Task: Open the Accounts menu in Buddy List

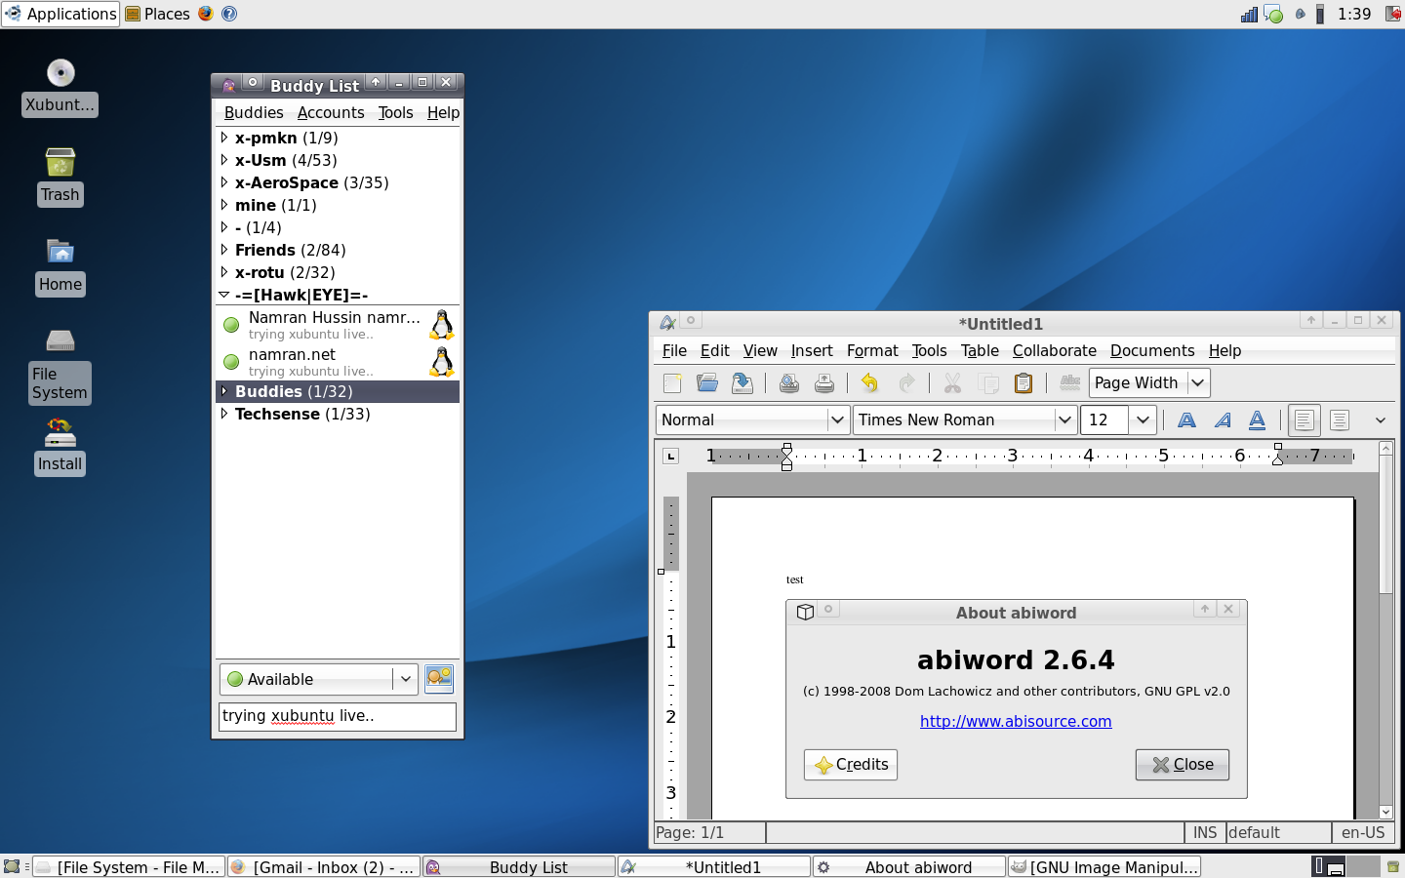Action: 331,112
